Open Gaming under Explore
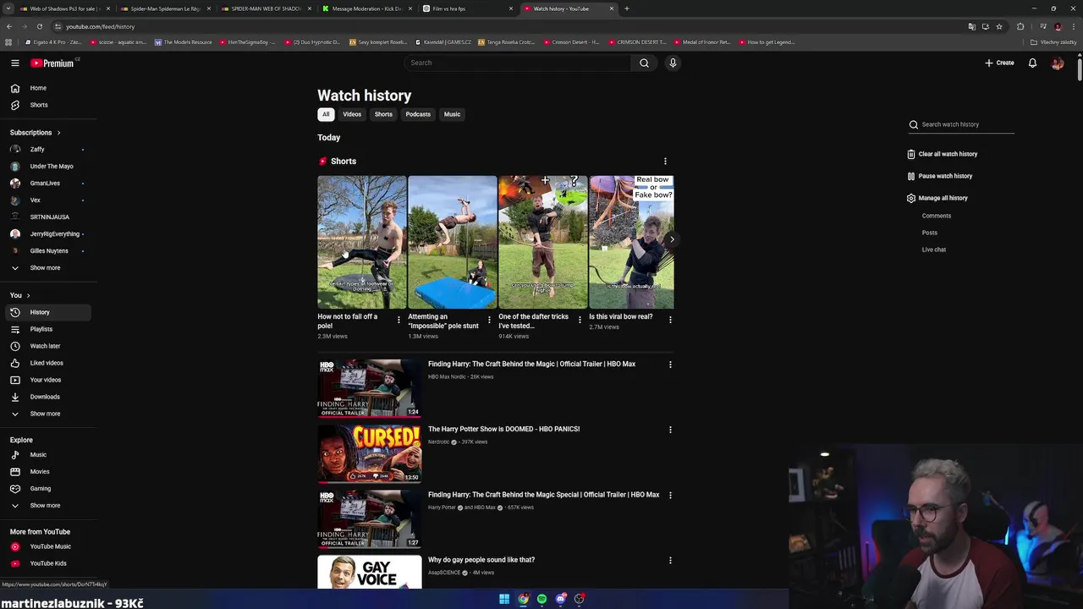The height and width of the screenshot is (609, 1083). pos(47,488)
